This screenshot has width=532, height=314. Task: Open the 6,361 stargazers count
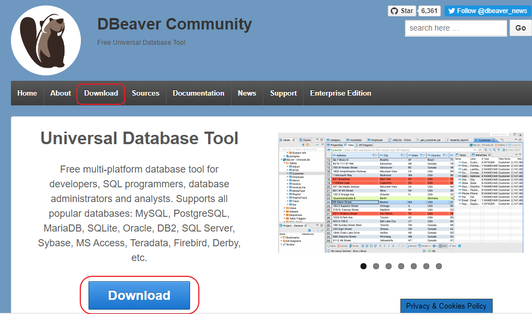(429, 11)
